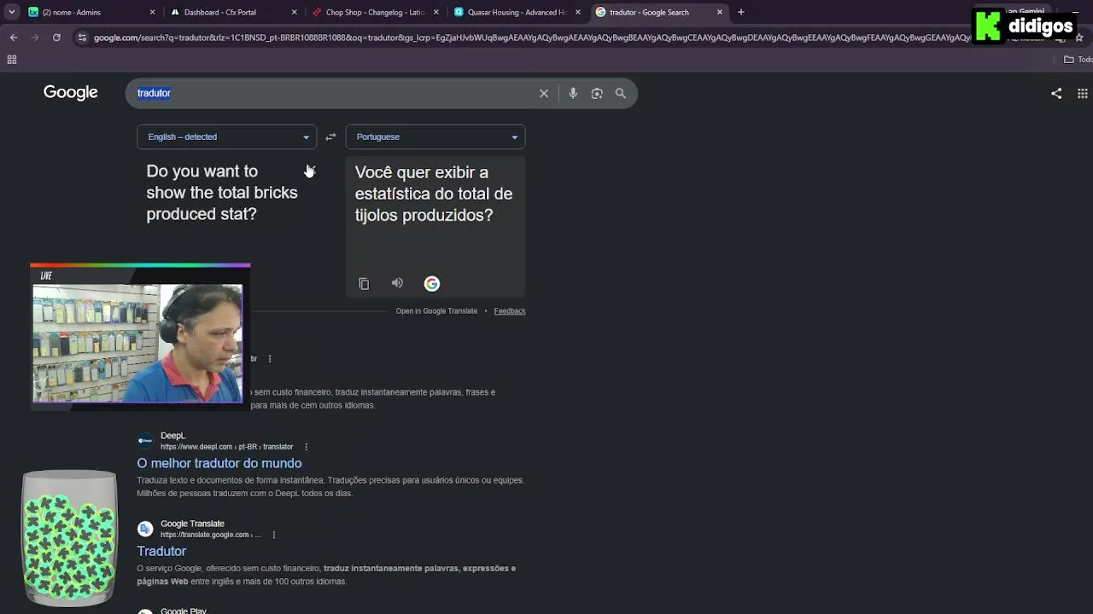Open the apps grid in bookmarks bar
The width and height of the screenshot is (1093, 614).
[x=12, y=60]
